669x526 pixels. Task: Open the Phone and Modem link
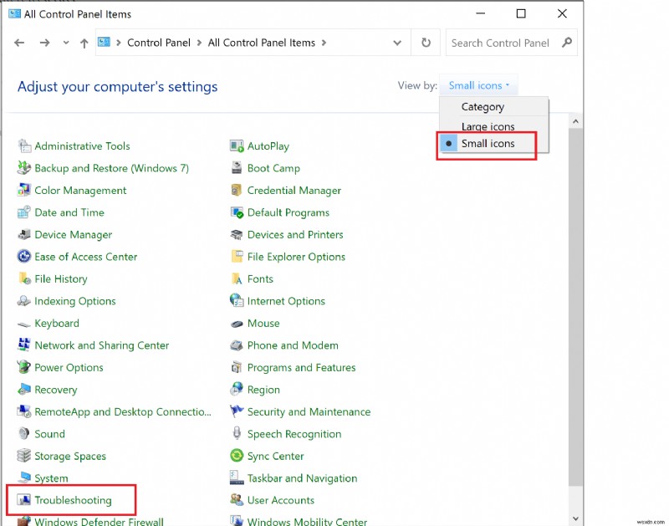click(x=293, y=345)
